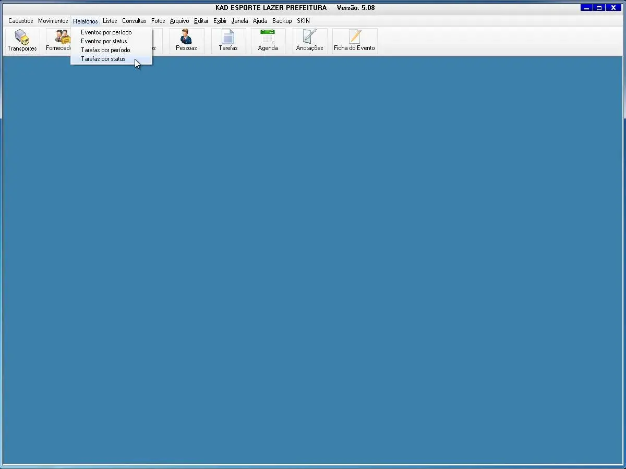The height and width of the screenshot is (469, 626).
Task: Open the Janela menu
Action: pyautogui.click(x=239, y=21)
